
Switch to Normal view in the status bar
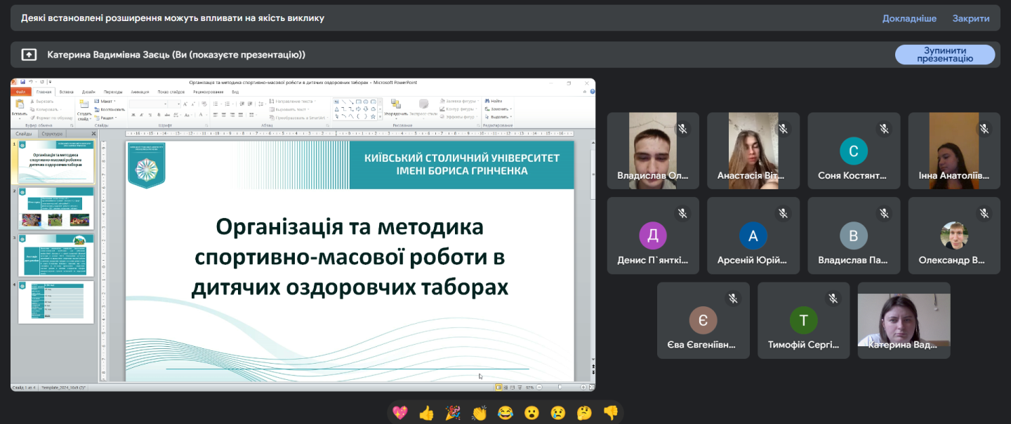point(498,387)
